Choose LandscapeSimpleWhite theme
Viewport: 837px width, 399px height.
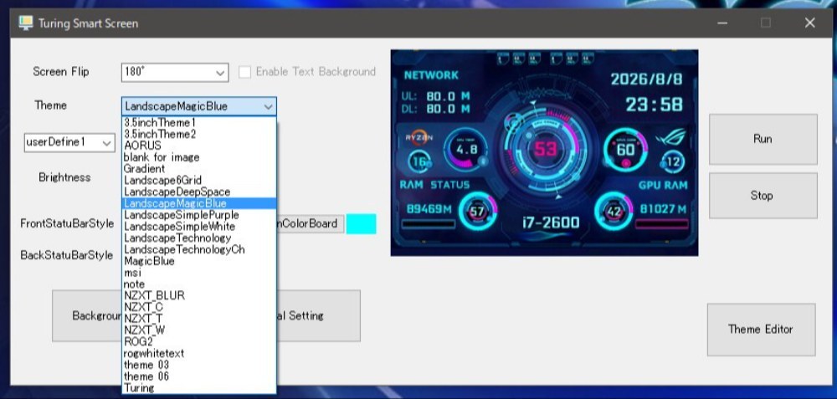point(198,227)
